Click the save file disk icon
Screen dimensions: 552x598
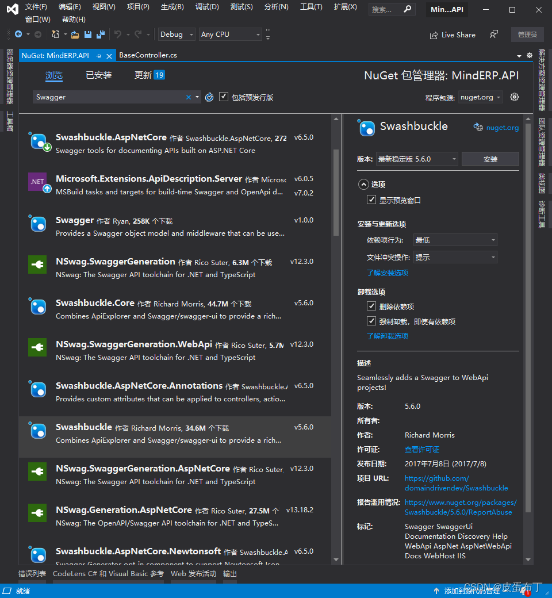coord(88,34)
